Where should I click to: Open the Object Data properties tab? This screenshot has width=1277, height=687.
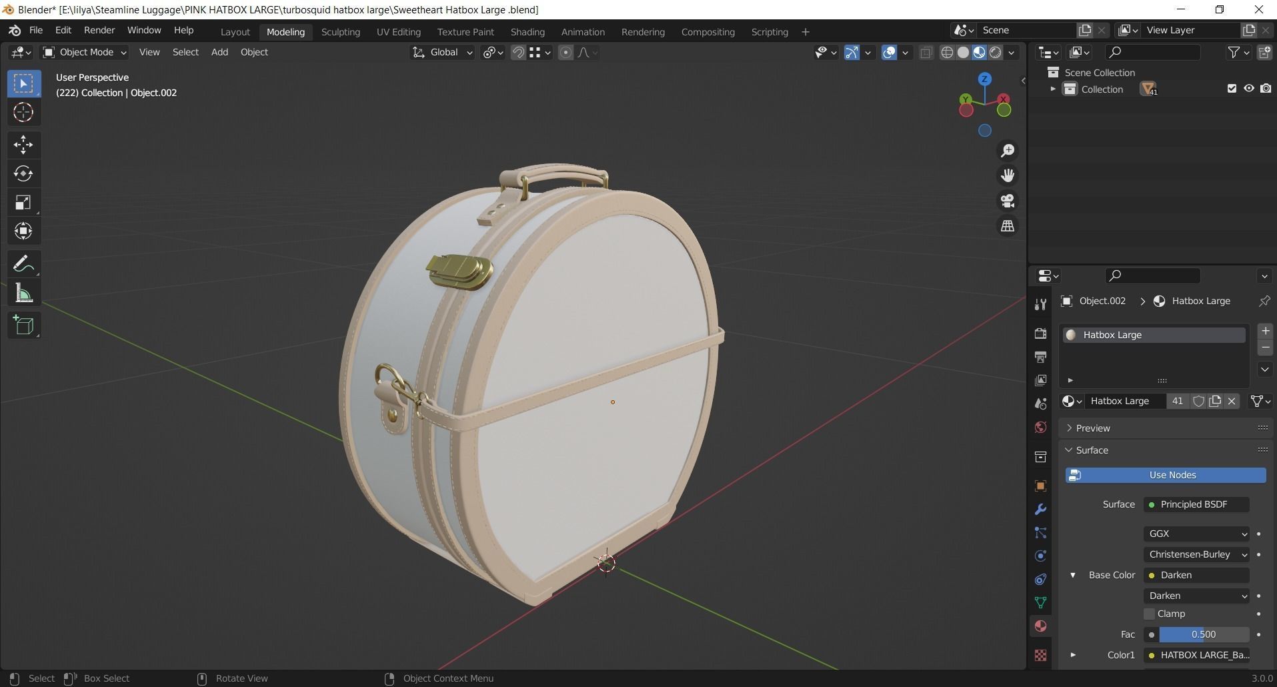click(1040, 602)
